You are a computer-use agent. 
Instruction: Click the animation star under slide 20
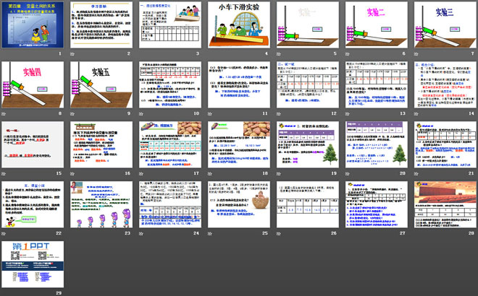[x=348, y=173]
